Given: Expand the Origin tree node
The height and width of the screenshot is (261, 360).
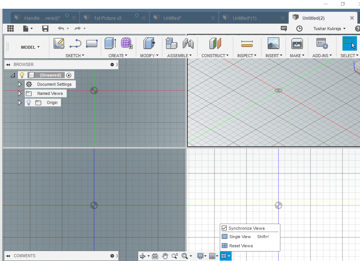Looking at the screenshot, I should (19, 102).
